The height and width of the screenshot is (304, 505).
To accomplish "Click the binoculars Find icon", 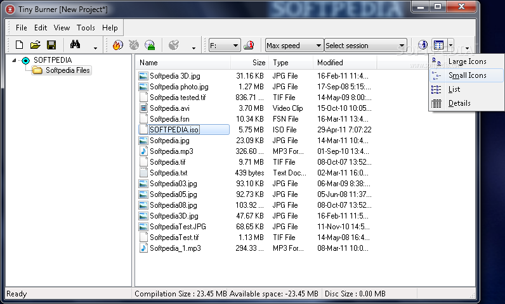I will coord(75,44).
